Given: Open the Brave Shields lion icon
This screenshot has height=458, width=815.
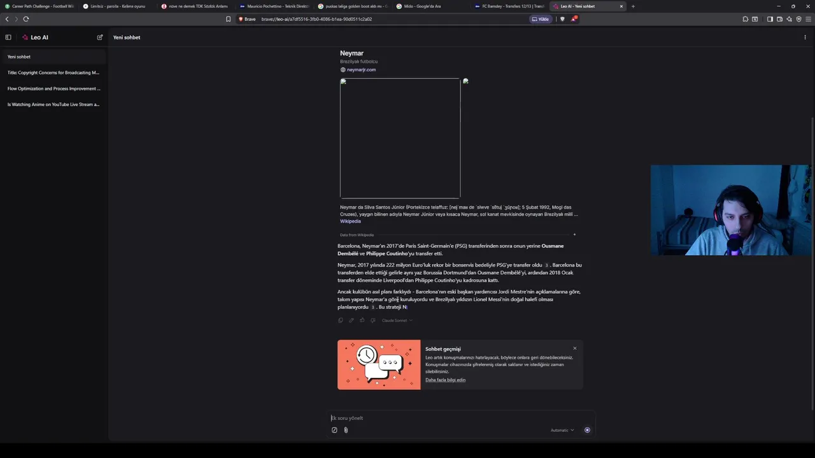Looking at the screenshot, I should 562,19.
